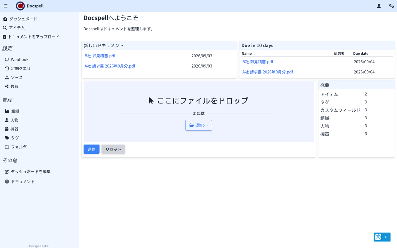This screenshot has width=397, height=248.
Task: Click the ここにファイルをドロップ heading in the dropzone
Action: coord(199,100)
